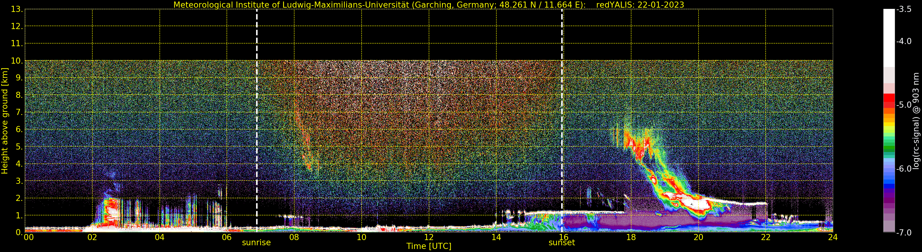Click the '08' time axis tick label
The image size is (922, 252).
tap(294, 237)
